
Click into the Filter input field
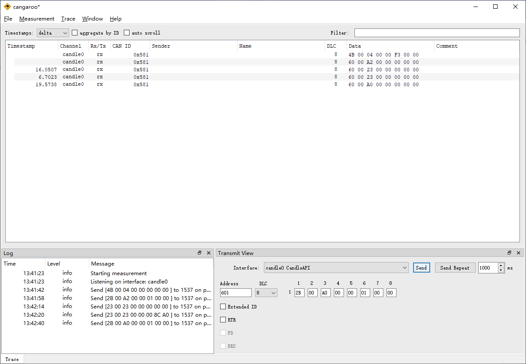pyautogui.click(x=437, y=33)
